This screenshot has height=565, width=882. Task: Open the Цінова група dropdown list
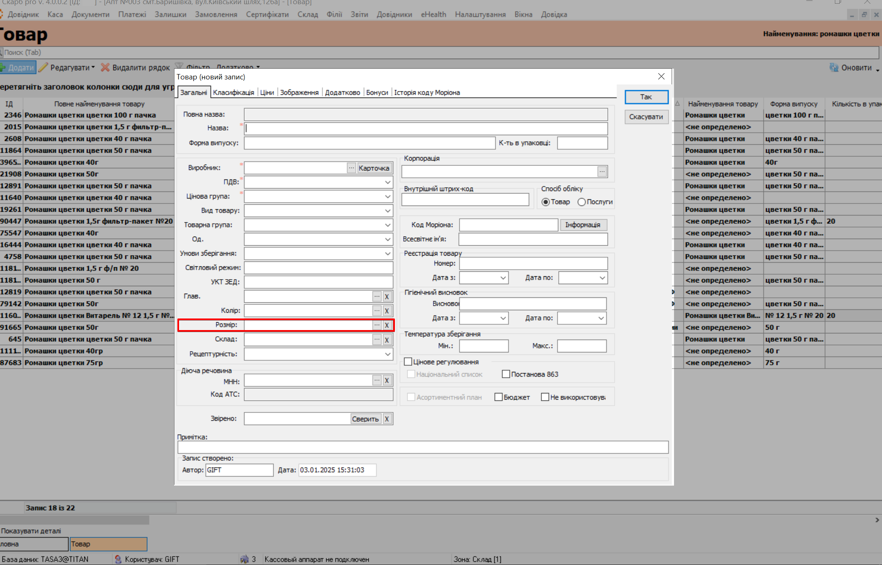point(387,196)
